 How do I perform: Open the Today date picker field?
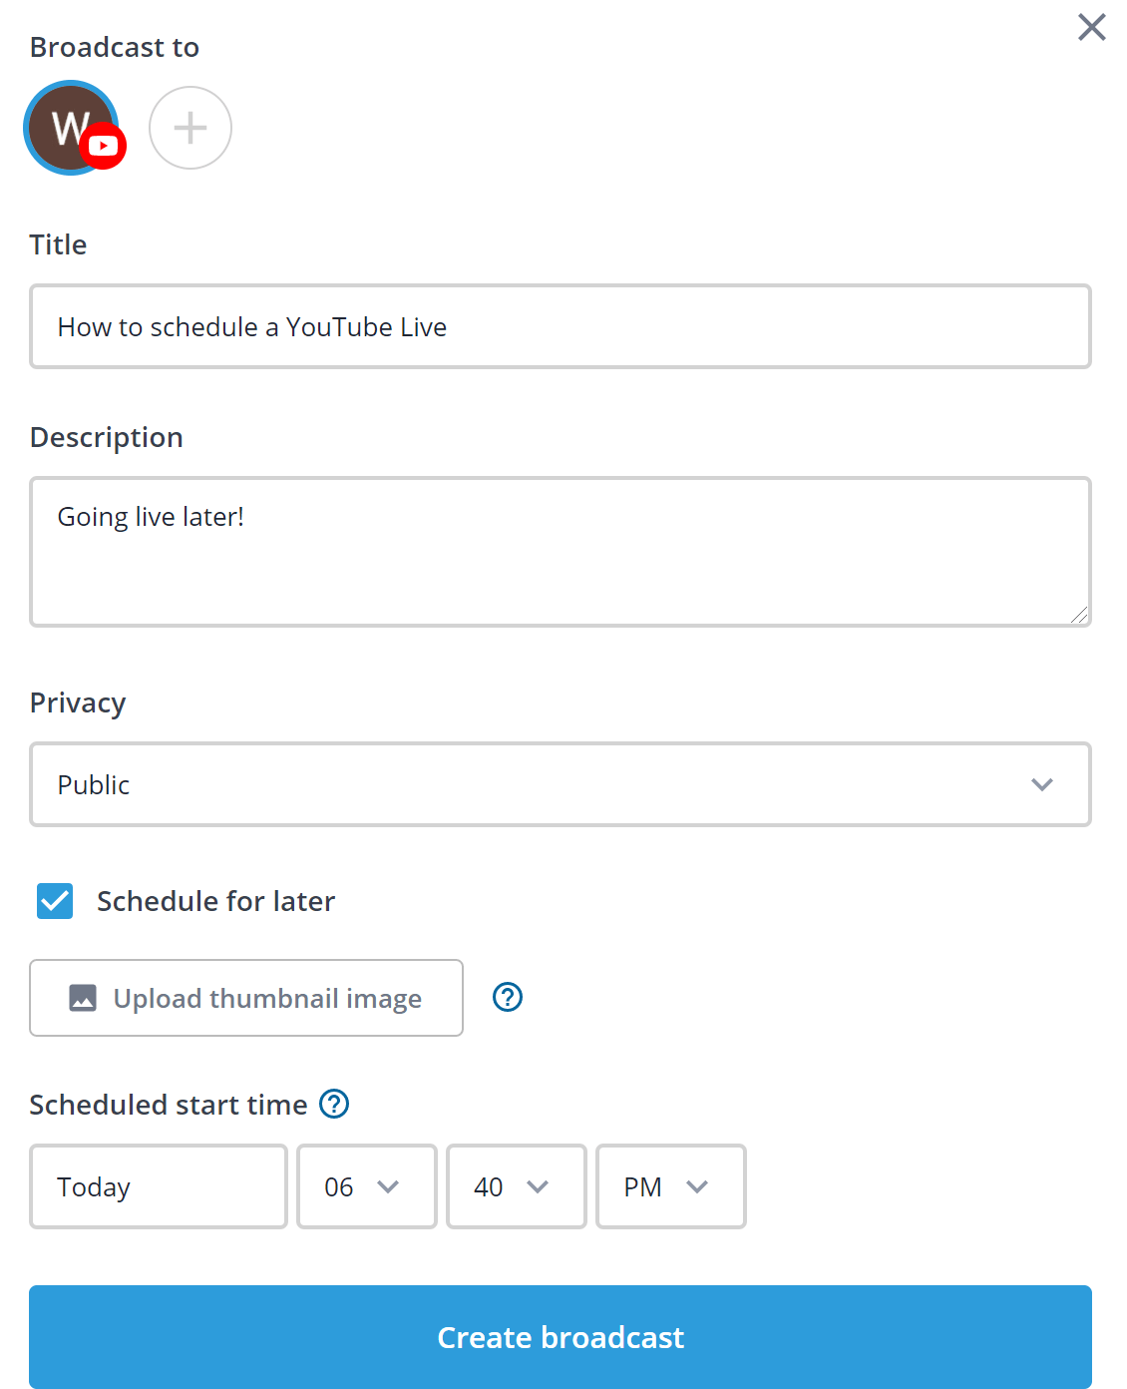[159, 1186]
